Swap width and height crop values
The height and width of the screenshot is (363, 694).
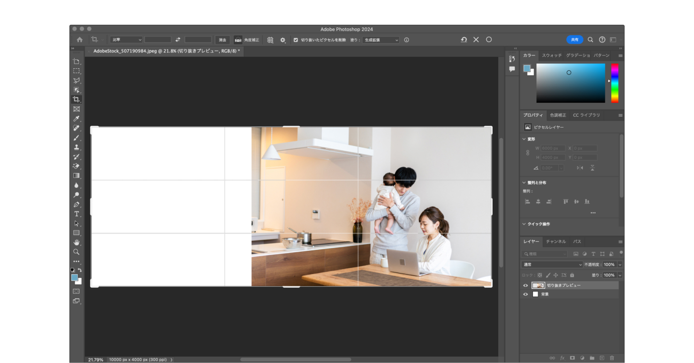178,40
